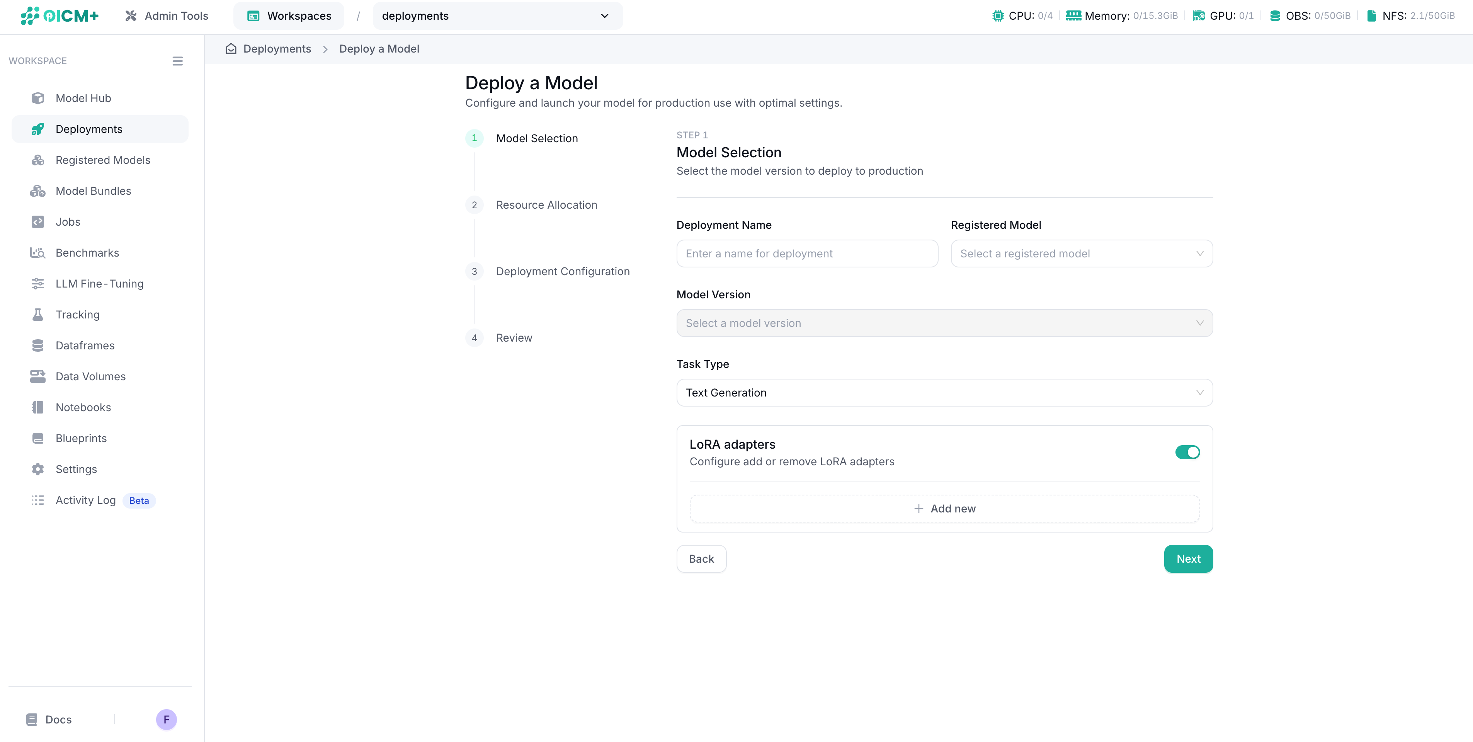Click the GPU usage icon in header
This screenshot has height=742, width=1473.
pos(1199,16)
